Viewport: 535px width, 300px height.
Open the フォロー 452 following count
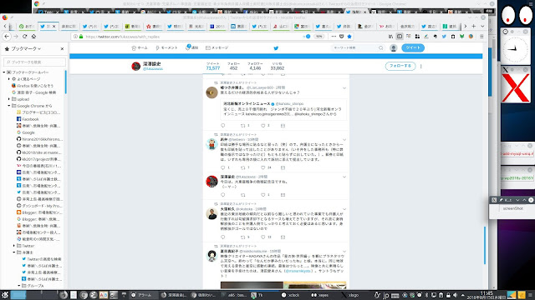point(233,67)
